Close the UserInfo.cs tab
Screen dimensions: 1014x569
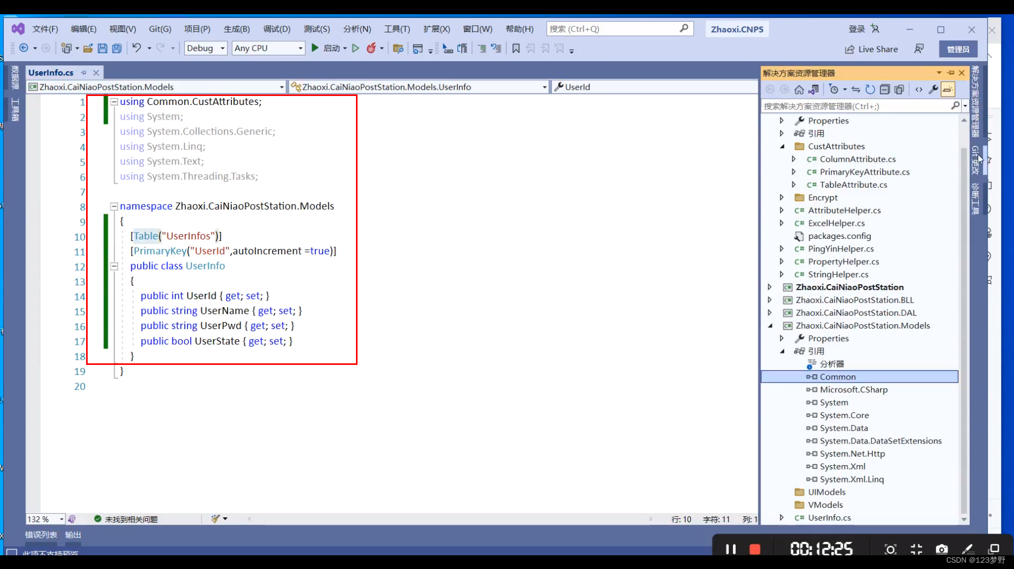pos(96,73)
